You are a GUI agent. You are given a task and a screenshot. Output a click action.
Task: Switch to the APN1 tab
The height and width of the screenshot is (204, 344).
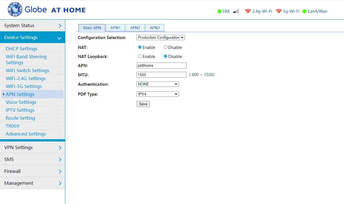click(115, 28)
